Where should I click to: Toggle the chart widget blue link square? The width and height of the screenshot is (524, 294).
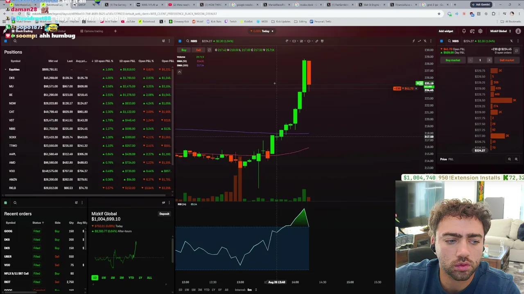click(180, 41)
